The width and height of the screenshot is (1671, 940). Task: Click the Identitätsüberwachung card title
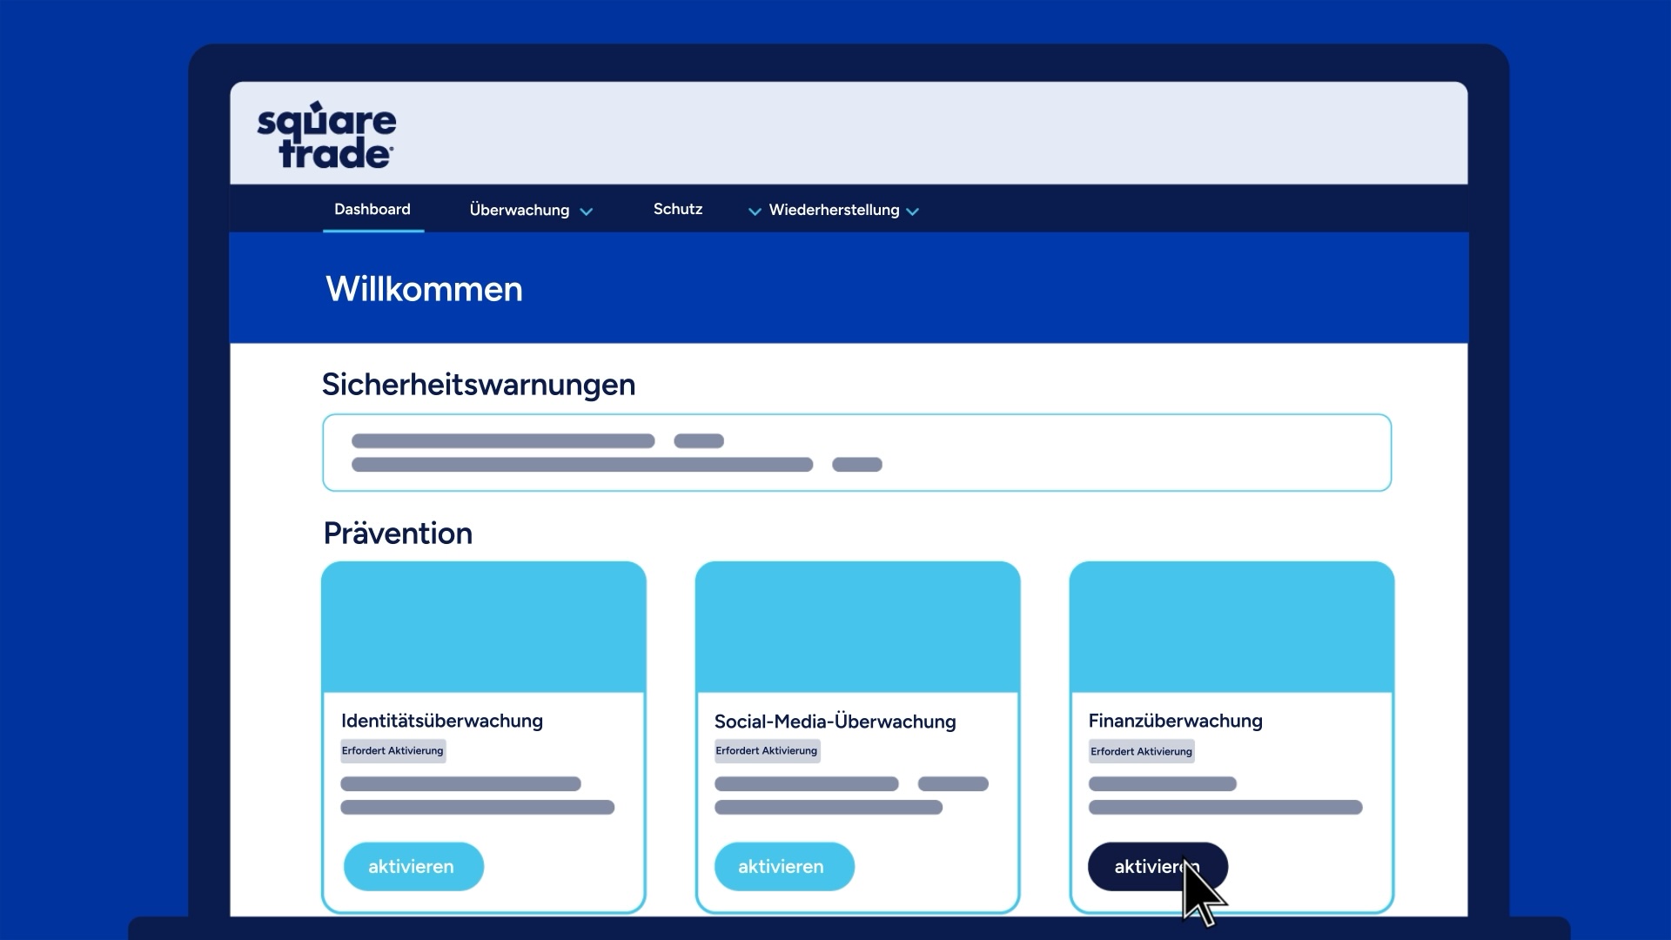(442, 721)
